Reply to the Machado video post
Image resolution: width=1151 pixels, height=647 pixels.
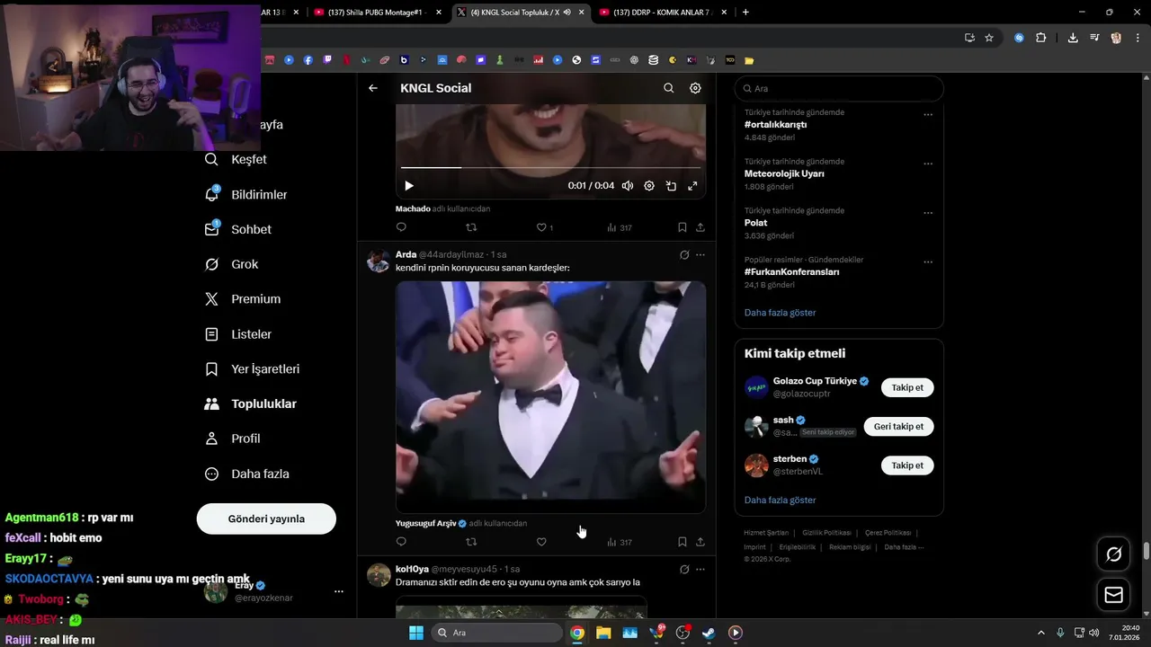[401, 227]
